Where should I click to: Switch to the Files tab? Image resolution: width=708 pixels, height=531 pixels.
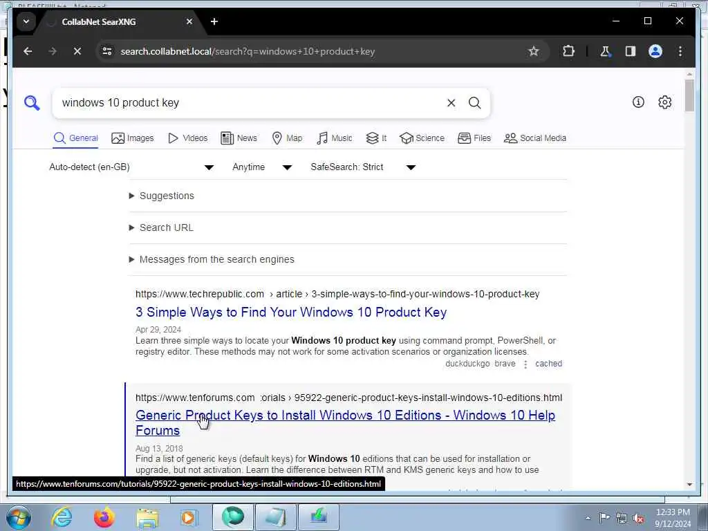coord(474,138)
